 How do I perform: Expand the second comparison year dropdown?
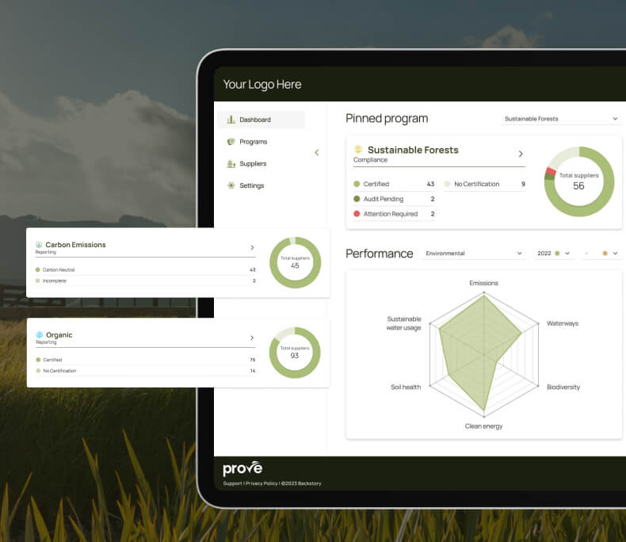point(601,254)
